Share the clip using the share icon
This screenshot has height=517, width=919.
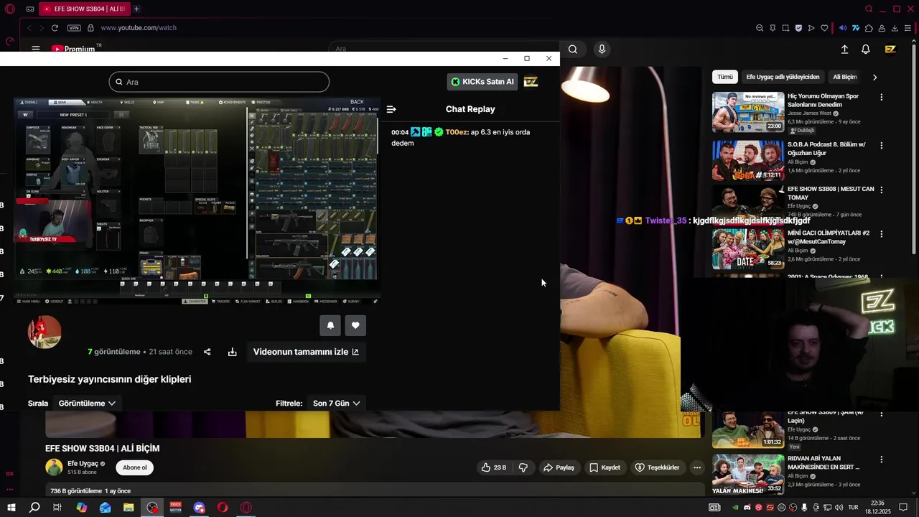207,352
